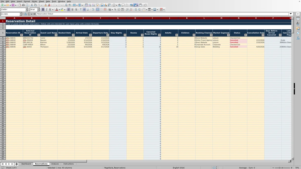Toggle Center Vertically alignment
The width and height of the screenshot is (301, 169).
point(84,10)
